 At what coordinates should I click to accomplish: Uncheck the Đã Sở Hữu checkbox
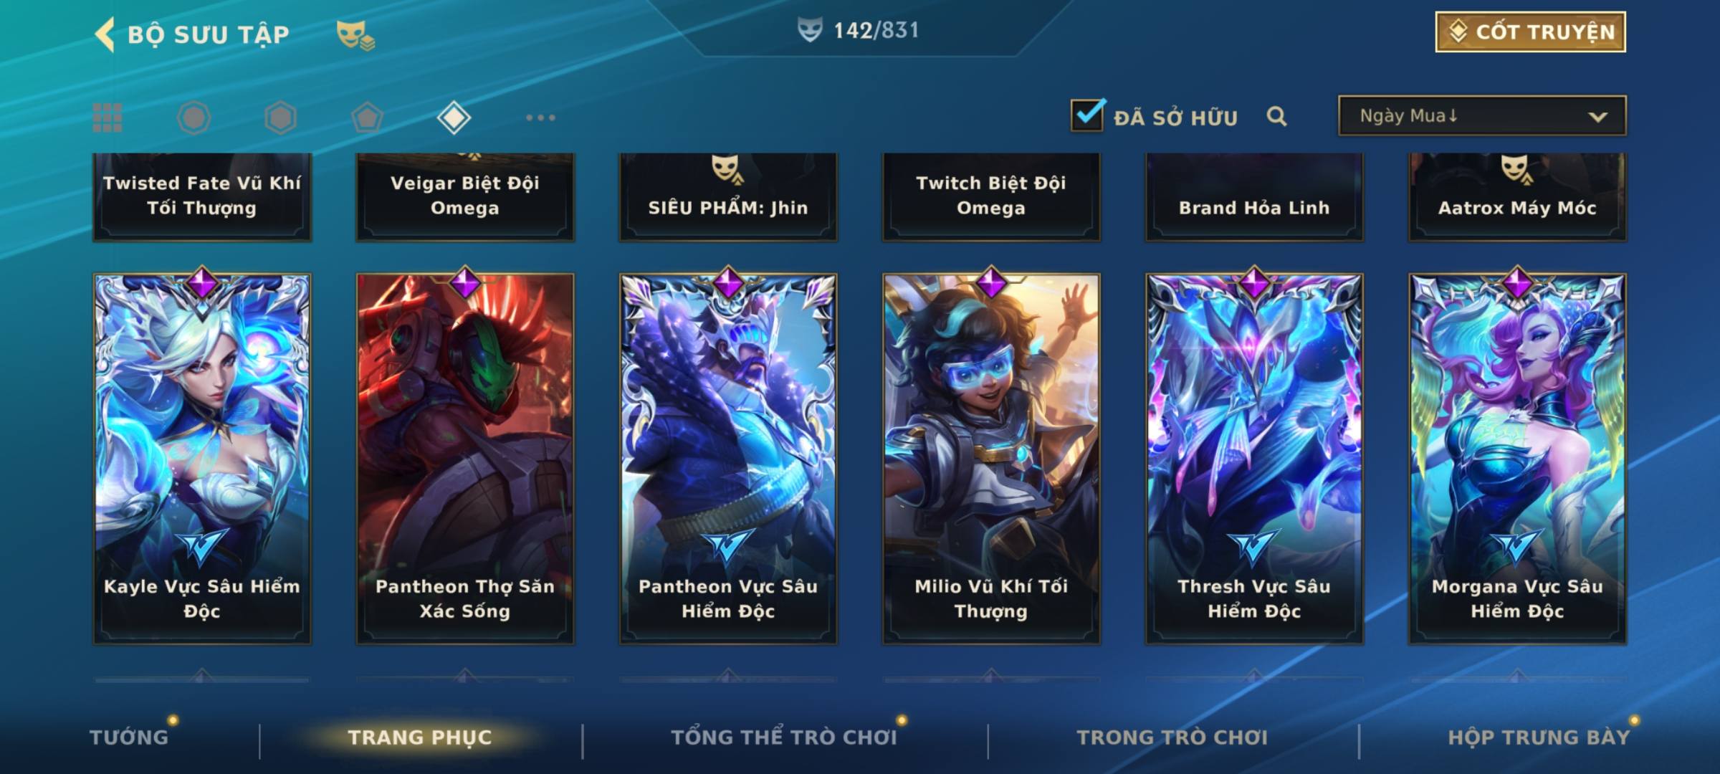[1087, 115]
